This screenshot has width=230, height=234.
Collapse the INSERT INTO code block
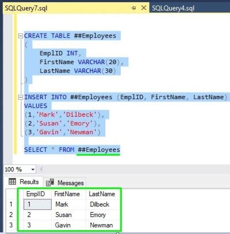tap(20, 97)
